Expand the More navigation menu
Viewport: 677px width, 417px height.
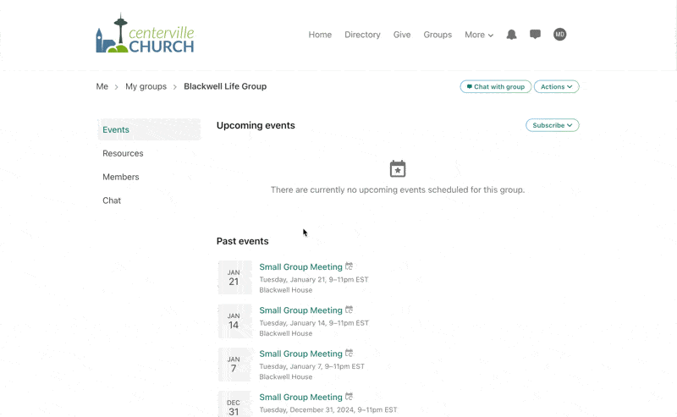click(478, 35)
